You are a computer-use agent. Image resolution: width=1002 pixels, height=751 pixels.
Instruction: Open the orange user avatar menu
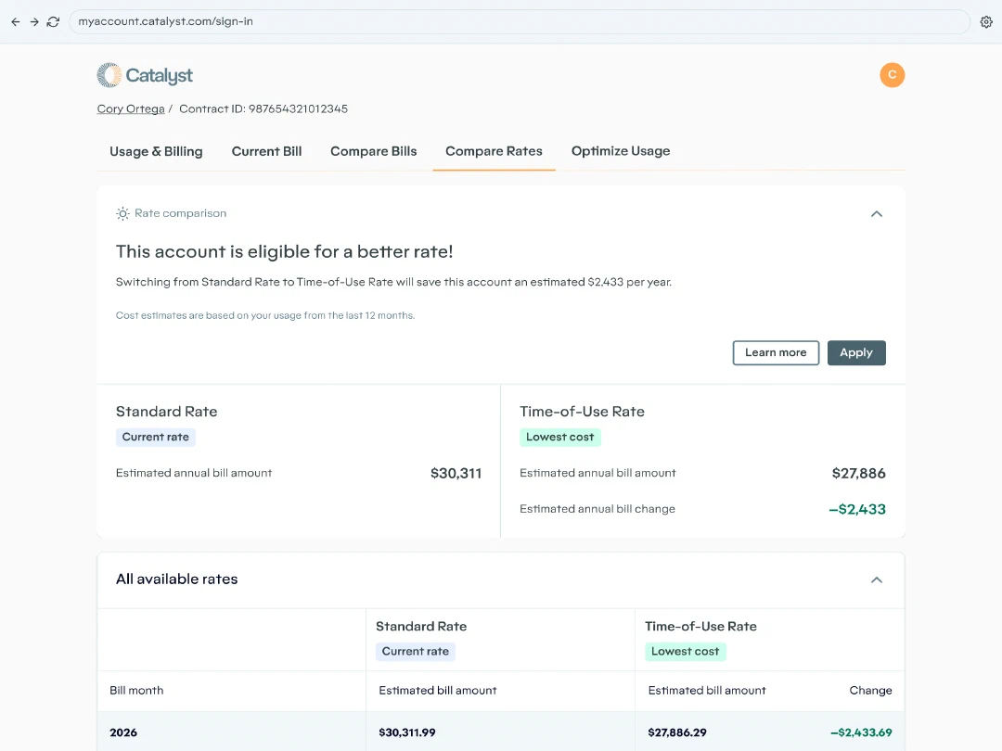click(892, 75)
